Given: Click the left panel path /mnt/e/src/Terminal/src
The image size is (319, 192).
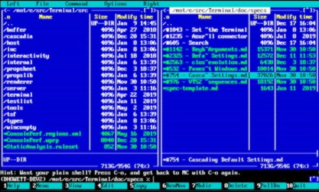Looking at the screenshot, I should [51, 10].
